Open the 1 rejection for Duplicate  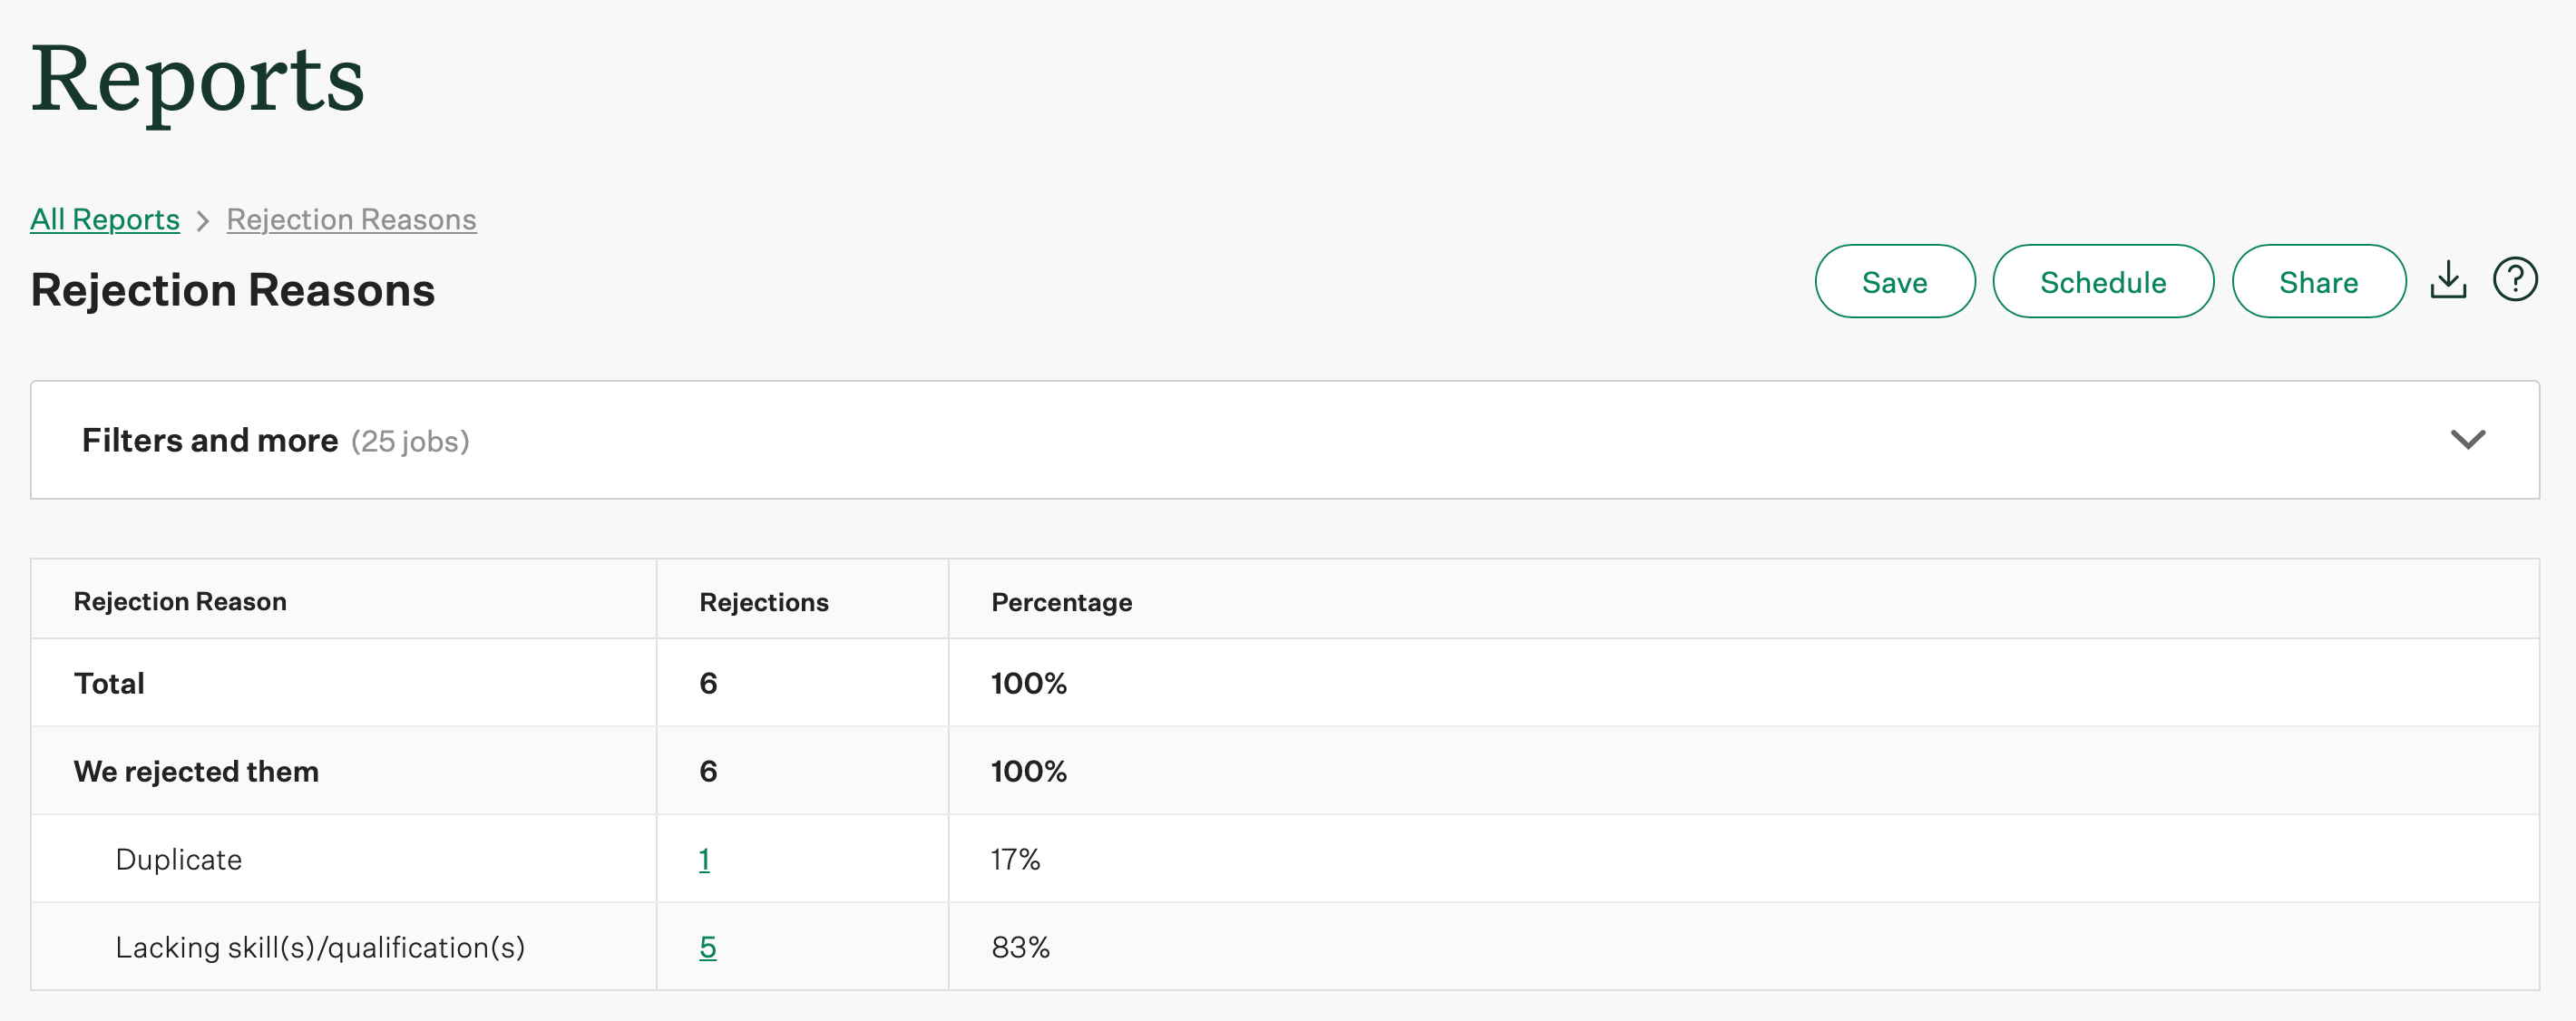[x=704, y=858]
